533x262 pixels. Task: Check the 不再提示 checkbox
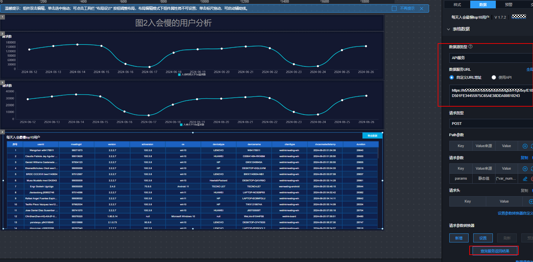pos(394,9)
